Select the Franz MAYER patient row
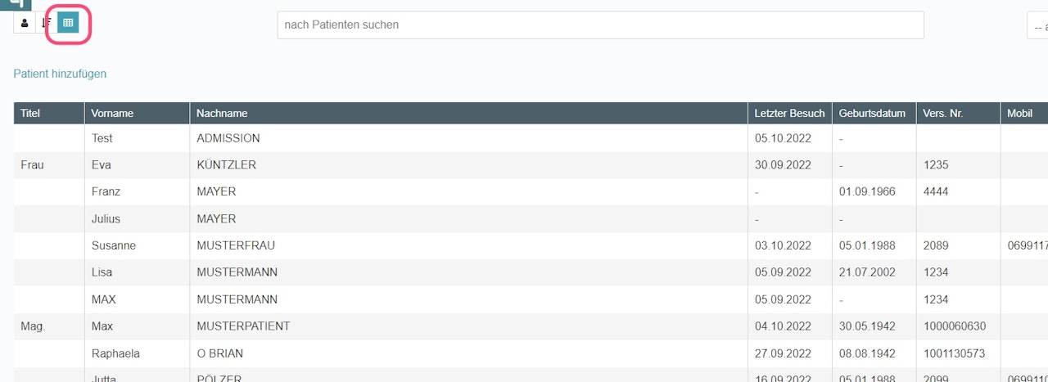The height and width of the screenshot is (382, 1048). click(x=216, y=192)
